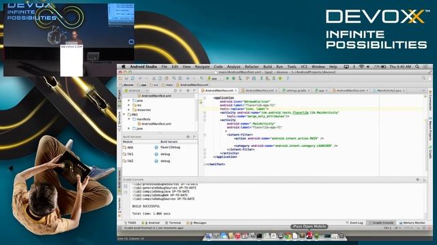Click the green Run app button

click(227, 79)
